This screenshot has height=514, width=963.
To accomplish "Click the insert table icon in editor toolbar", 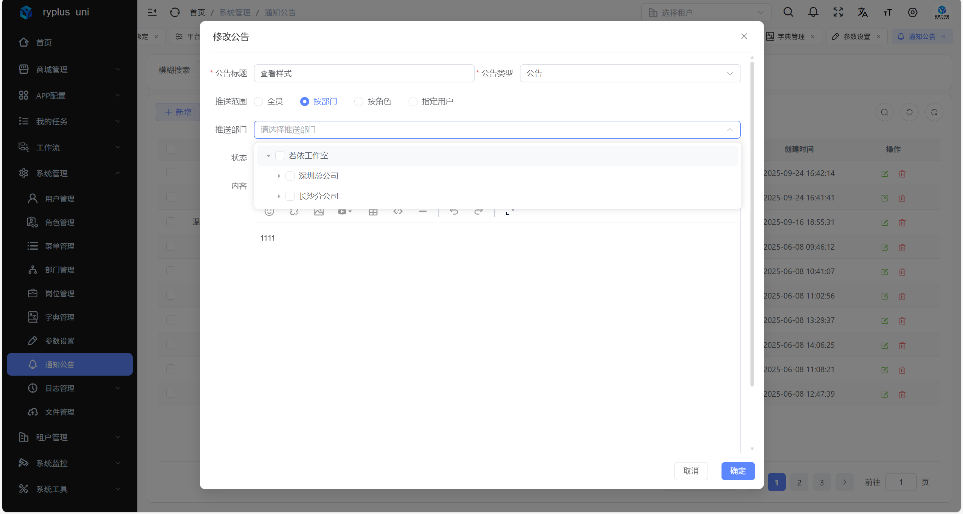I will [x=373, y=212].
